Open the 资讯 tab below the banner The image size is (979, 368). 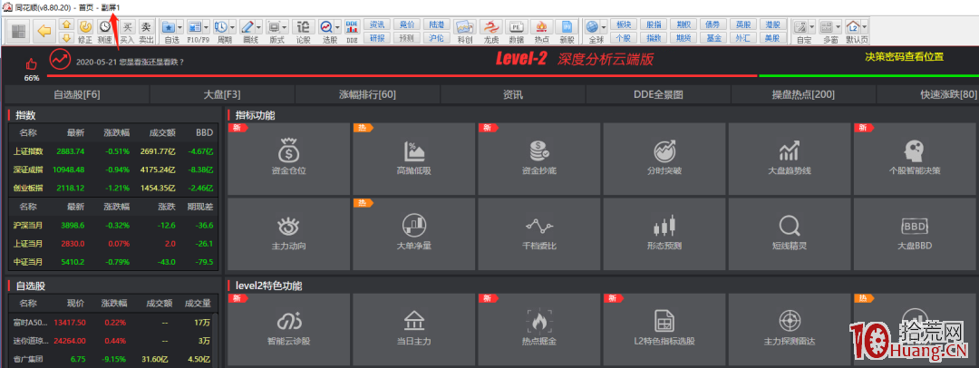[513, 95]
